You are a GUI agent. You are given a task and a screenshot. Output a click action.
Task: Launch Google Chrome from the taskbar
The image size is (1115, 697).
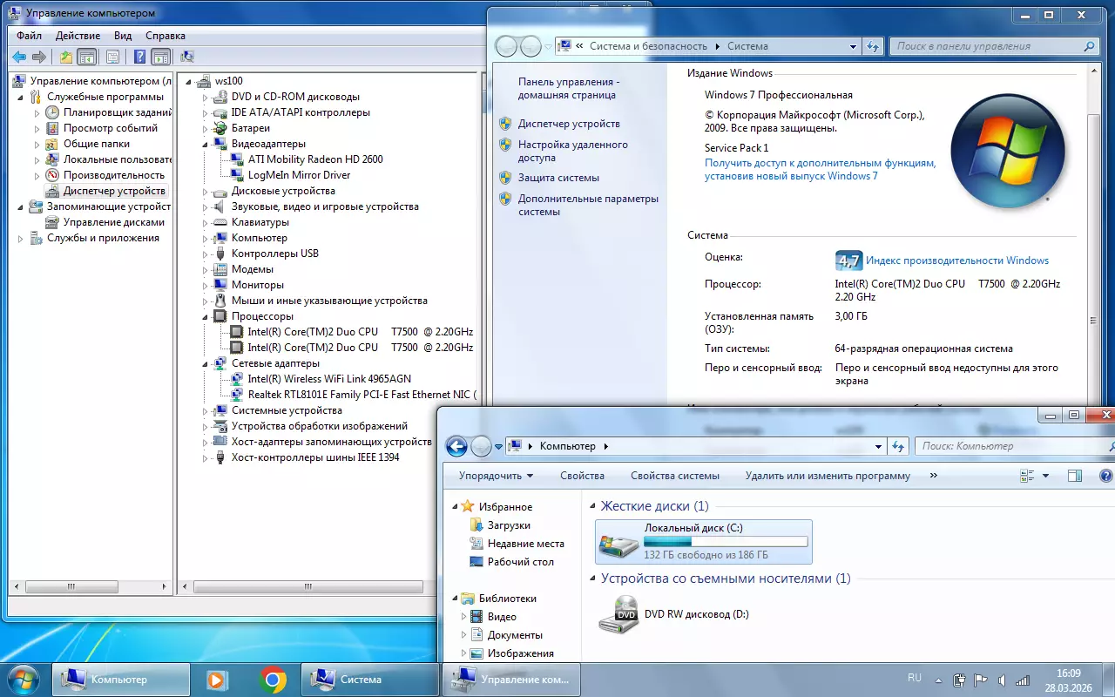pos(271,679)
